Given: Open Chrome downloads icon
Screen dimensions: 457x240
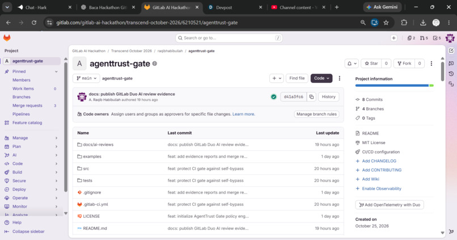Looking at the screenshot, I should (x=423, y=23).
